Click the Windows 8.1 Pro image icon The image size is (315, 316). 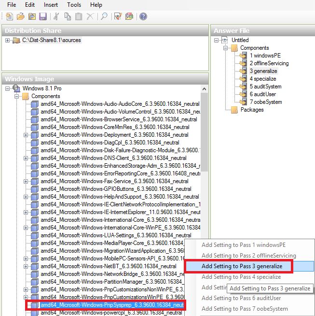click(16, 88)
